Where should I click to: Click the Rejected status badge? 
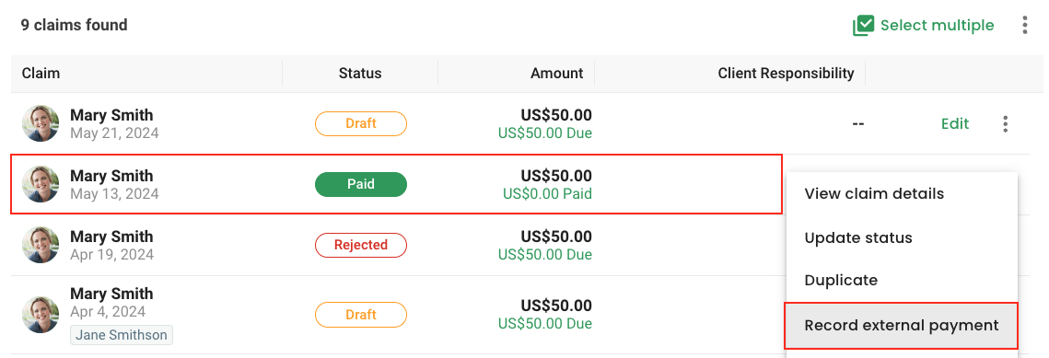pyautogui.click(x=361, y=245)
